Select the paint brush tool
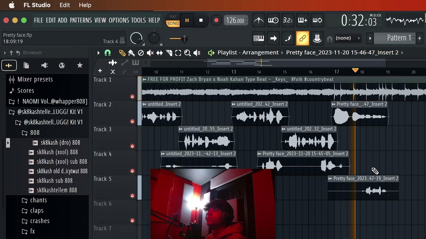This screenshot has height=239, width=426. (131, 53)
